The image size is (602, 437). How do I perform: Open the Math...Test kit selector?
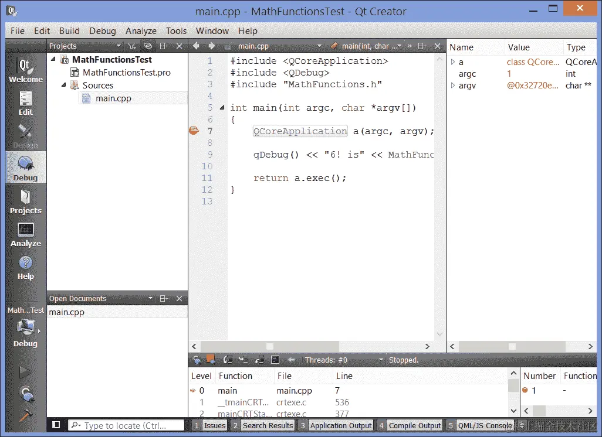(x=26, y=327)
